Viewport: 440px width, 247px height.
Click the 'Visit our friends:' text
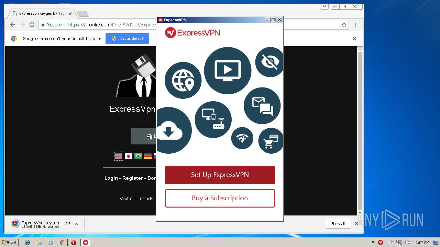[x=137, y=199]
